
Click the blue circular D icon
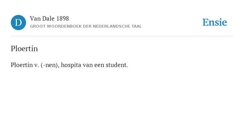[x=18, y=23]
